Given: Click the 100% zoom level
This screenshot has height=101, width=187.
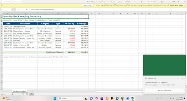Looking at the screenshot, I should (3, 94).
